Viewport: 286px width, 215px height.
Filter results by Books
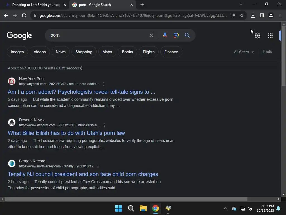click(x=127, y=52)
